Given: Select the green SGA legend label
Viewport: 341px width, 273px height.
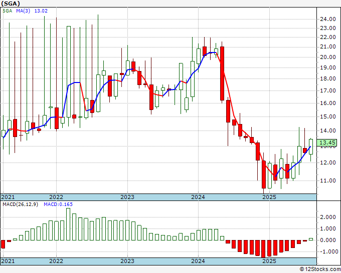Looking at the screenshot, I should 8,11.
